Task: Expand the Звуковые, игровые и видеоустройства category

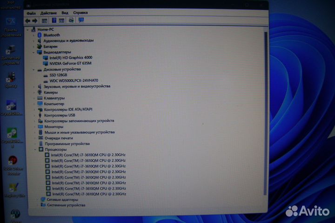Action: [x=34, y=86]
